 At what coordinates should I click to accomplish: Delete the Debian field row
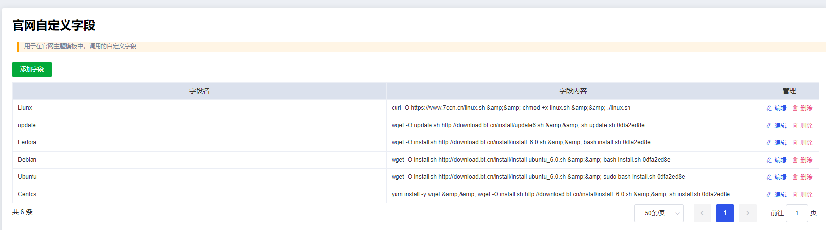[x=802, y=160]
